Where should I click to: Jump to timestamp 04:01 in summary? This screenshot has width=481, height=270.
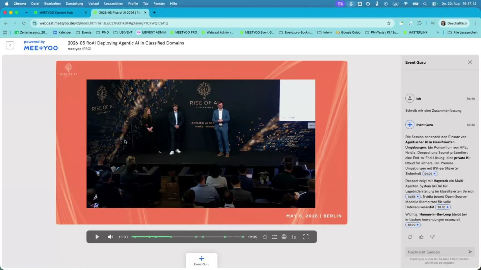[430, 174]
